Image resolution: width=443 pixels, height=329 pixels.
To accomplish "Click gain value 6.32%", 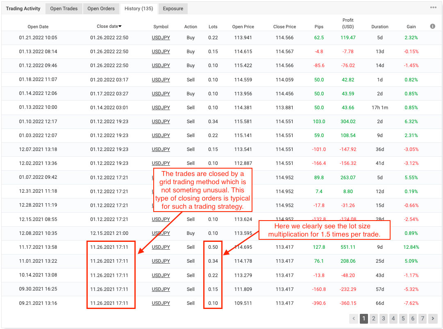I will [411, 122].
